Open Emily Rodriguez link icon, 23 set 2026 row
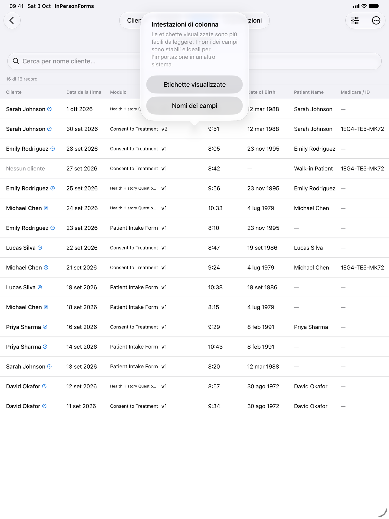389x519 pixels. tap(52, 228)
